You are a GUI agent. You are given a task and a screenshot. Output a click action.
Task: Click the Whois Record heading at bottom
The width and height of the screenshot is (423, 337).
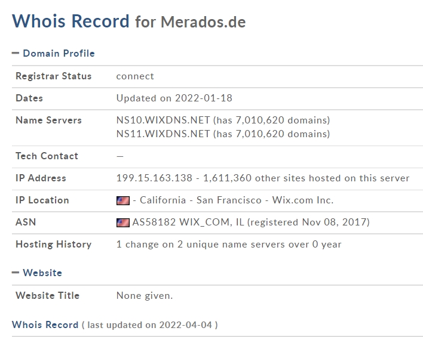(x=45, y=324)
